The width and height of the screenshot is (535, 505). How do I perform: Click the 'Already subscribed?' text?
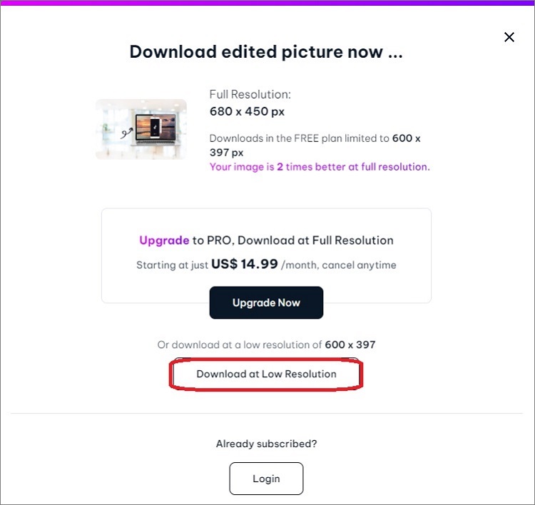click(266, 444)
